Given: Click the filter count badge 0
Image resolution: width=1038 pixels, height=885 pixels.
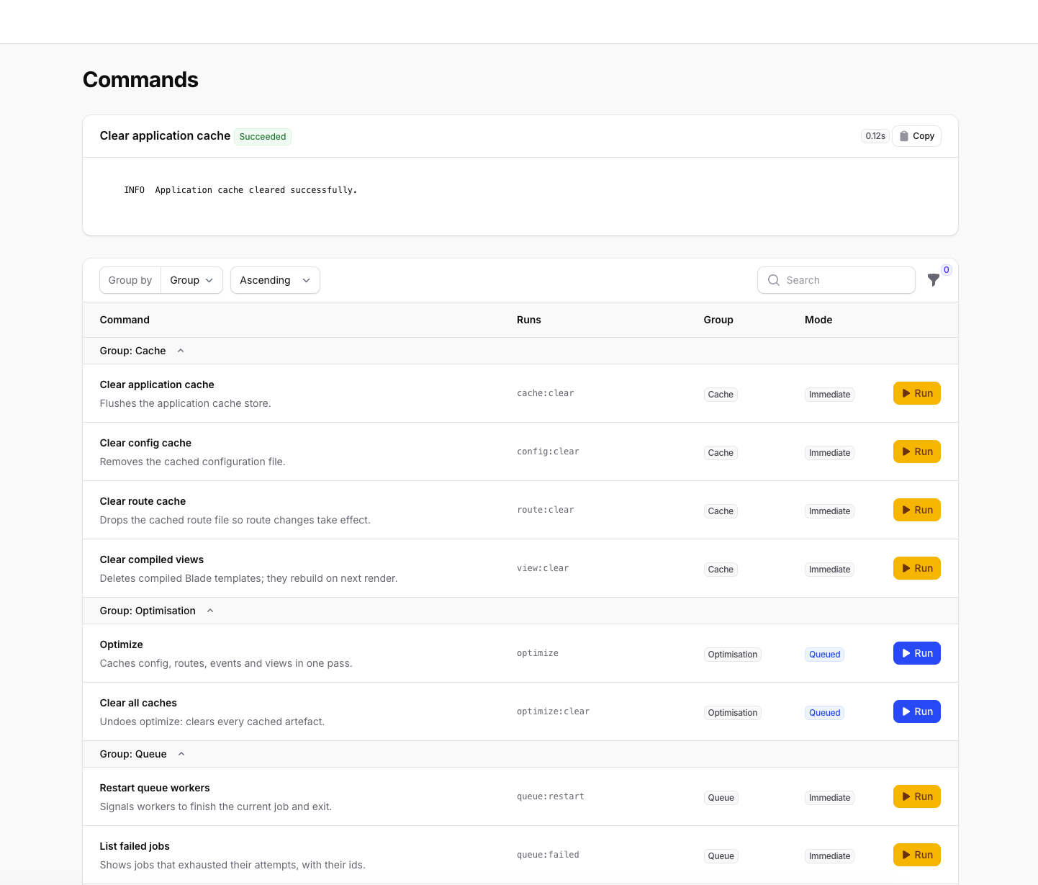Looking at the screenshot, I should (x=947, y=270).
